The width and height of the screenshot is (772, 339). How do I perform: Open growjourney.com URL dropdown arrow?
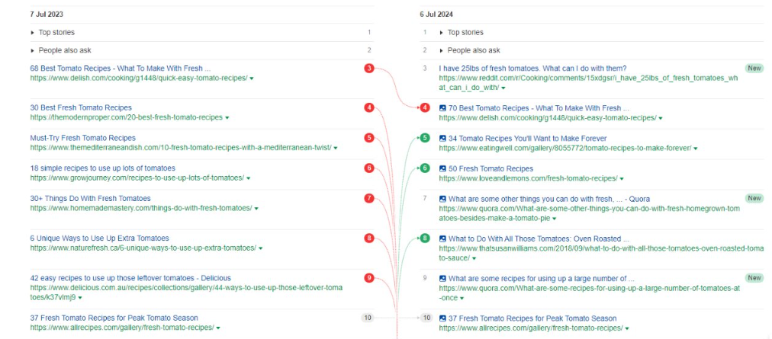[248, 178]
